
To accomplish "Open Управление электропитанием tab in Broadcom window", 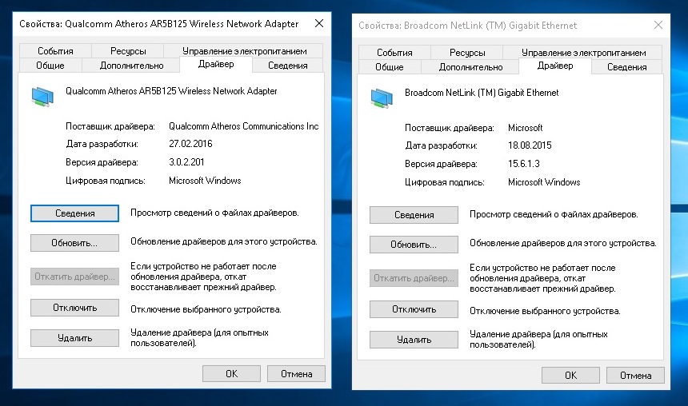I will [583, 53].
